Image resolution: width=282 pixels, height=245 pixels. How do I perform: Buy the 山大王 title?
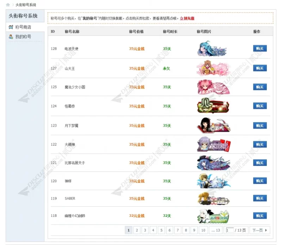point(260,68)
